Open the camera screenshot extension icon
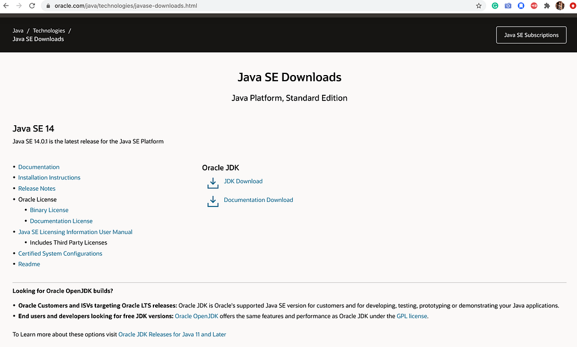The width and height of the screenshot is (577, 347). click(x=508, y=6)
